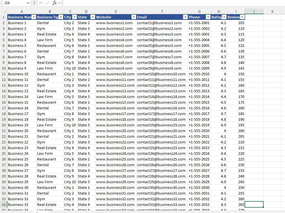Click phone cell +1-555-2028
Image resolution: width=285 pixels, height=213 pixels.
[199, 176]
